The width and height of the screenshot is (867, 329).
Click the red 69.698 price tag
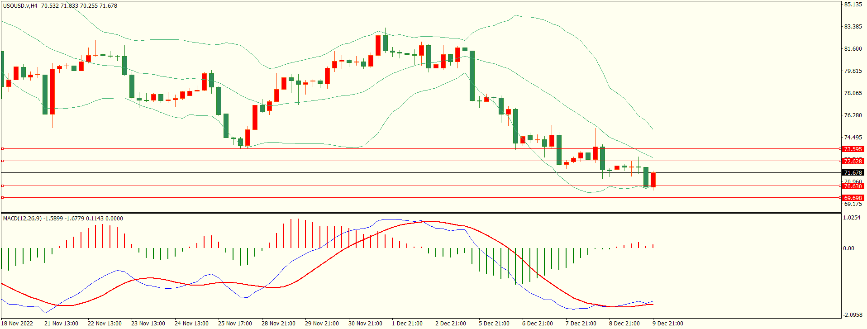click(x=853, y=198)
